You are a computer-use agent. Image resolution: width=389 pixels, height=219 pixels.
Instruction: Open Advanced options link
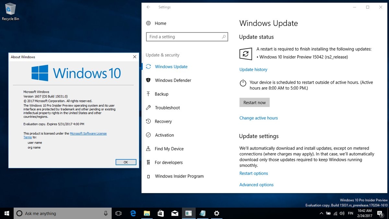[256, 185]
